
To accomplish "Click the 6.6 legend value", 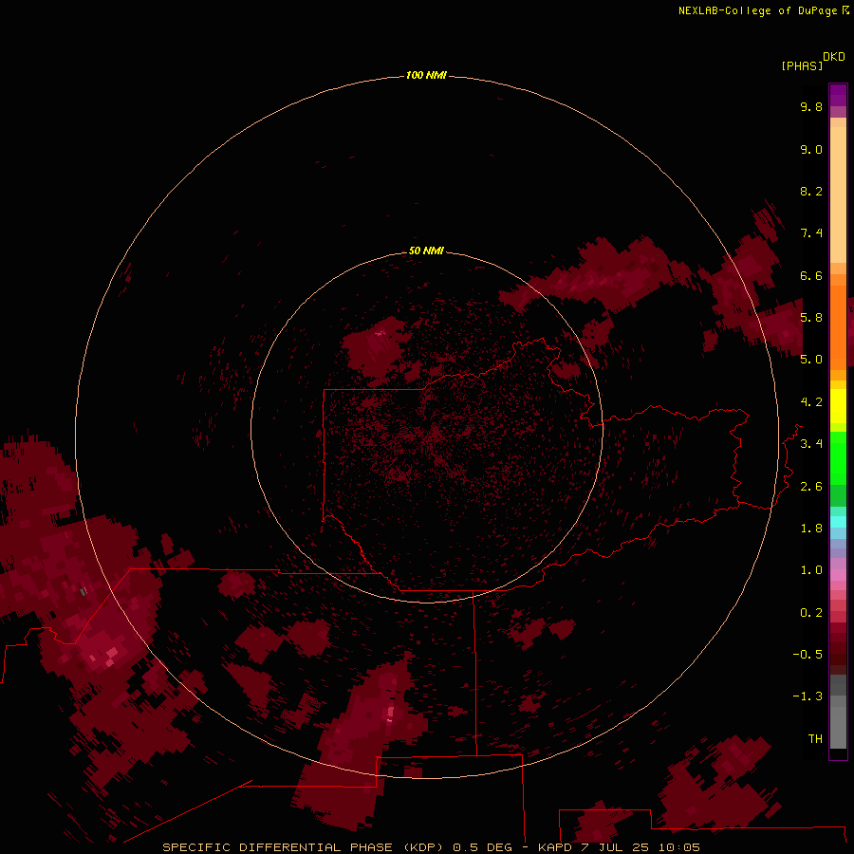I will pyautogui.click(x=811, y=275).
